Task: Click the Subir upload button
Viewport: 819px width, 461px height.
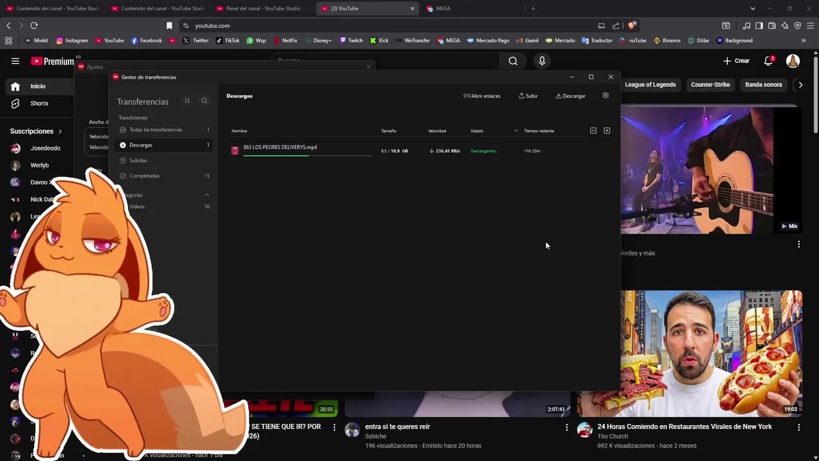Action: click(x=528, y=96)
